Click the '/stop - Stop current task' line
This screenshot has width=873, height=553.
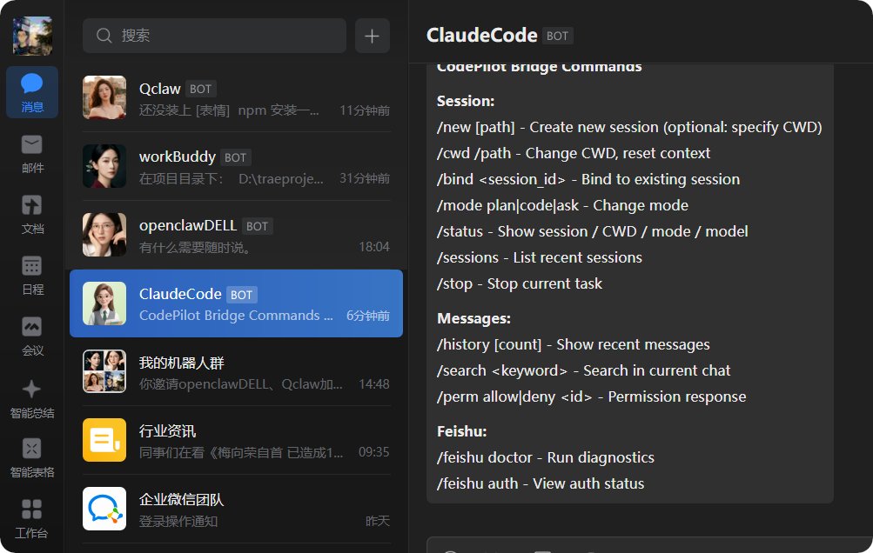point(520,283)
